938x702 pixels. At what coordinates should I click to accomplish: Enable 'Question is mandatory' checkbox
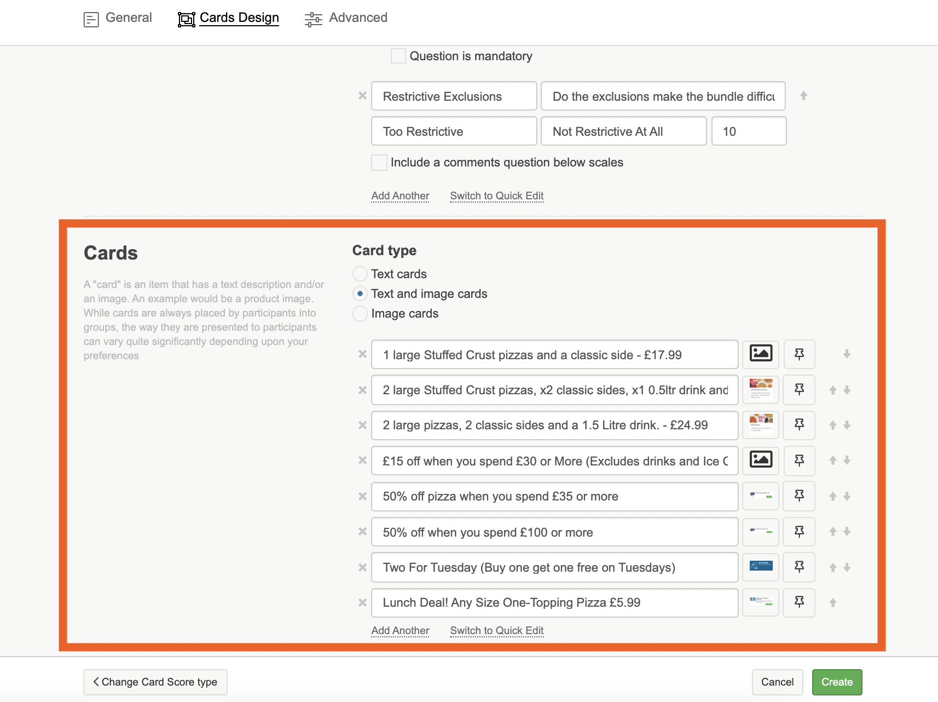[x=398, y=56]
